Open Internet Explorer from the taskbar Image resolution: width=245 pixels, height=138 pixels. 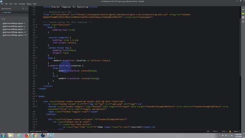19,135
